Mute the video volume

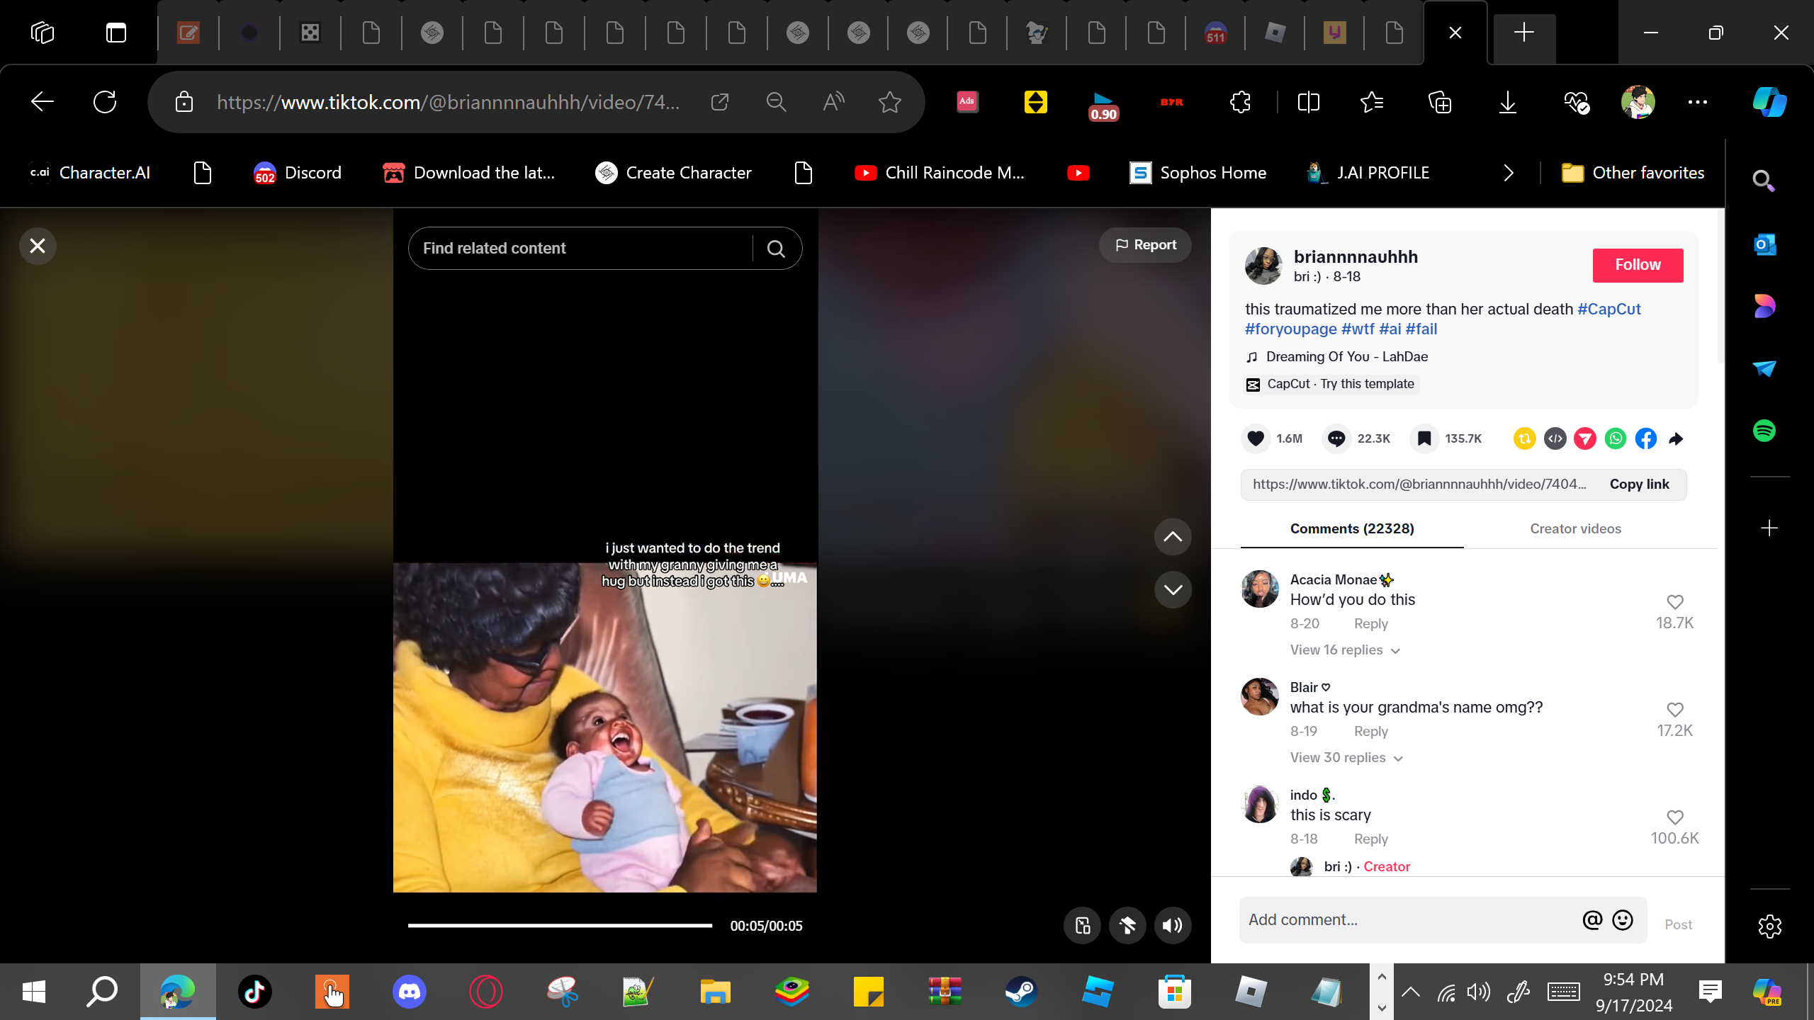point(1173,925)
